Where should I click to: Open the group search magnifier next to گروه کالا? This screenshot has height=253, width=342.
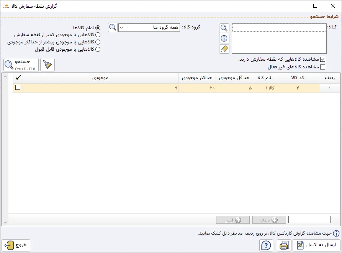point(112,28)
